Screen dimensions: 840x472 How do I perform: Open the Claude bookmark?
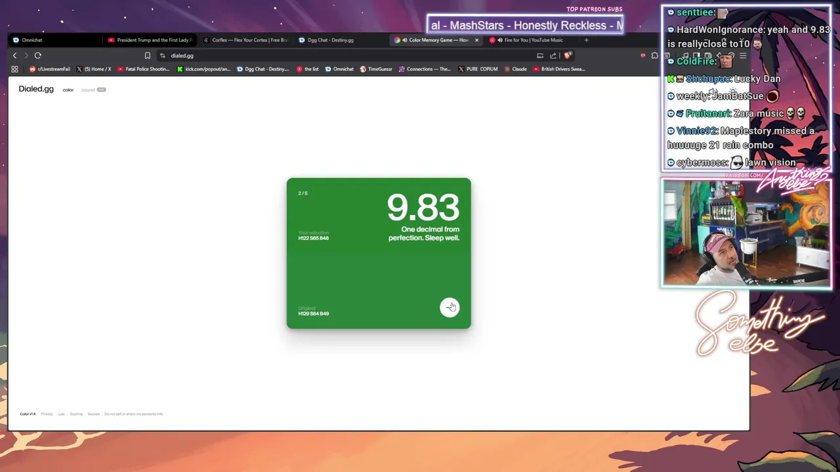click(515, 69)
